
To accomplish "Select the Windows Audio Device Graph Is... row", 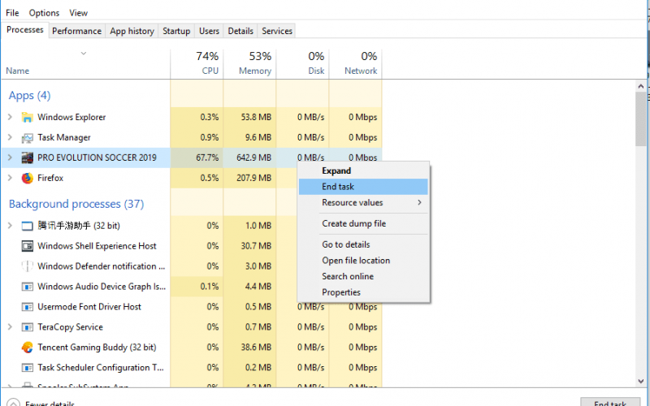I will pyautogui.click(x=192, y=287).
